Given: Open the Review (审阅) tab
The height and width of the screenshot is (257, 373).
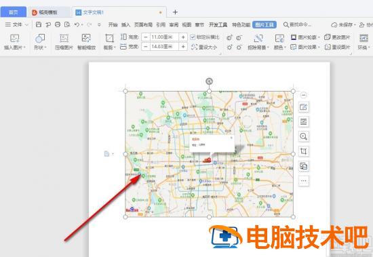Looking at the screenshot, I should [174, 24].
